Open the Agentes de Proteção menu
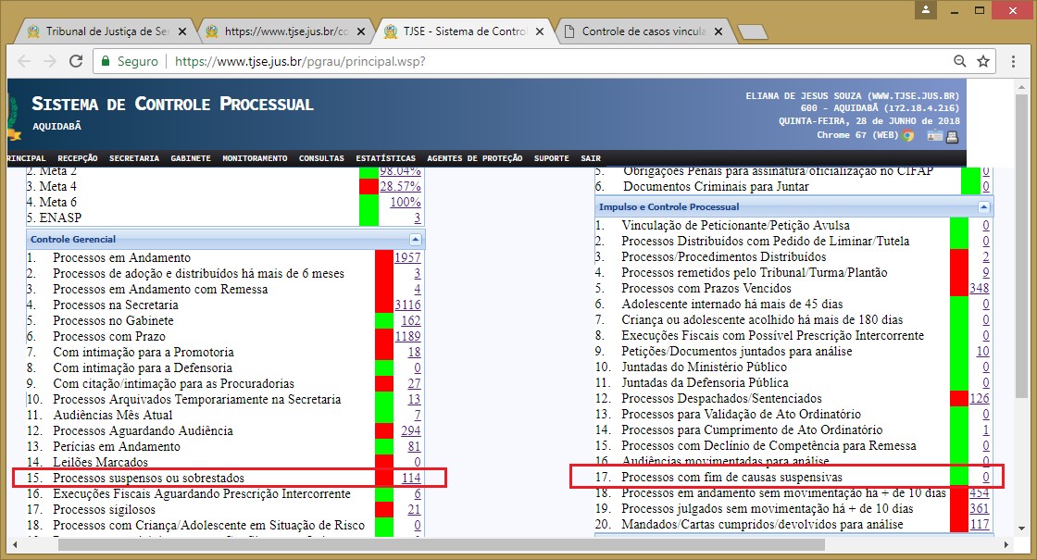The image size is (1037, 560). pyautogui.click(x=474, y=158)
